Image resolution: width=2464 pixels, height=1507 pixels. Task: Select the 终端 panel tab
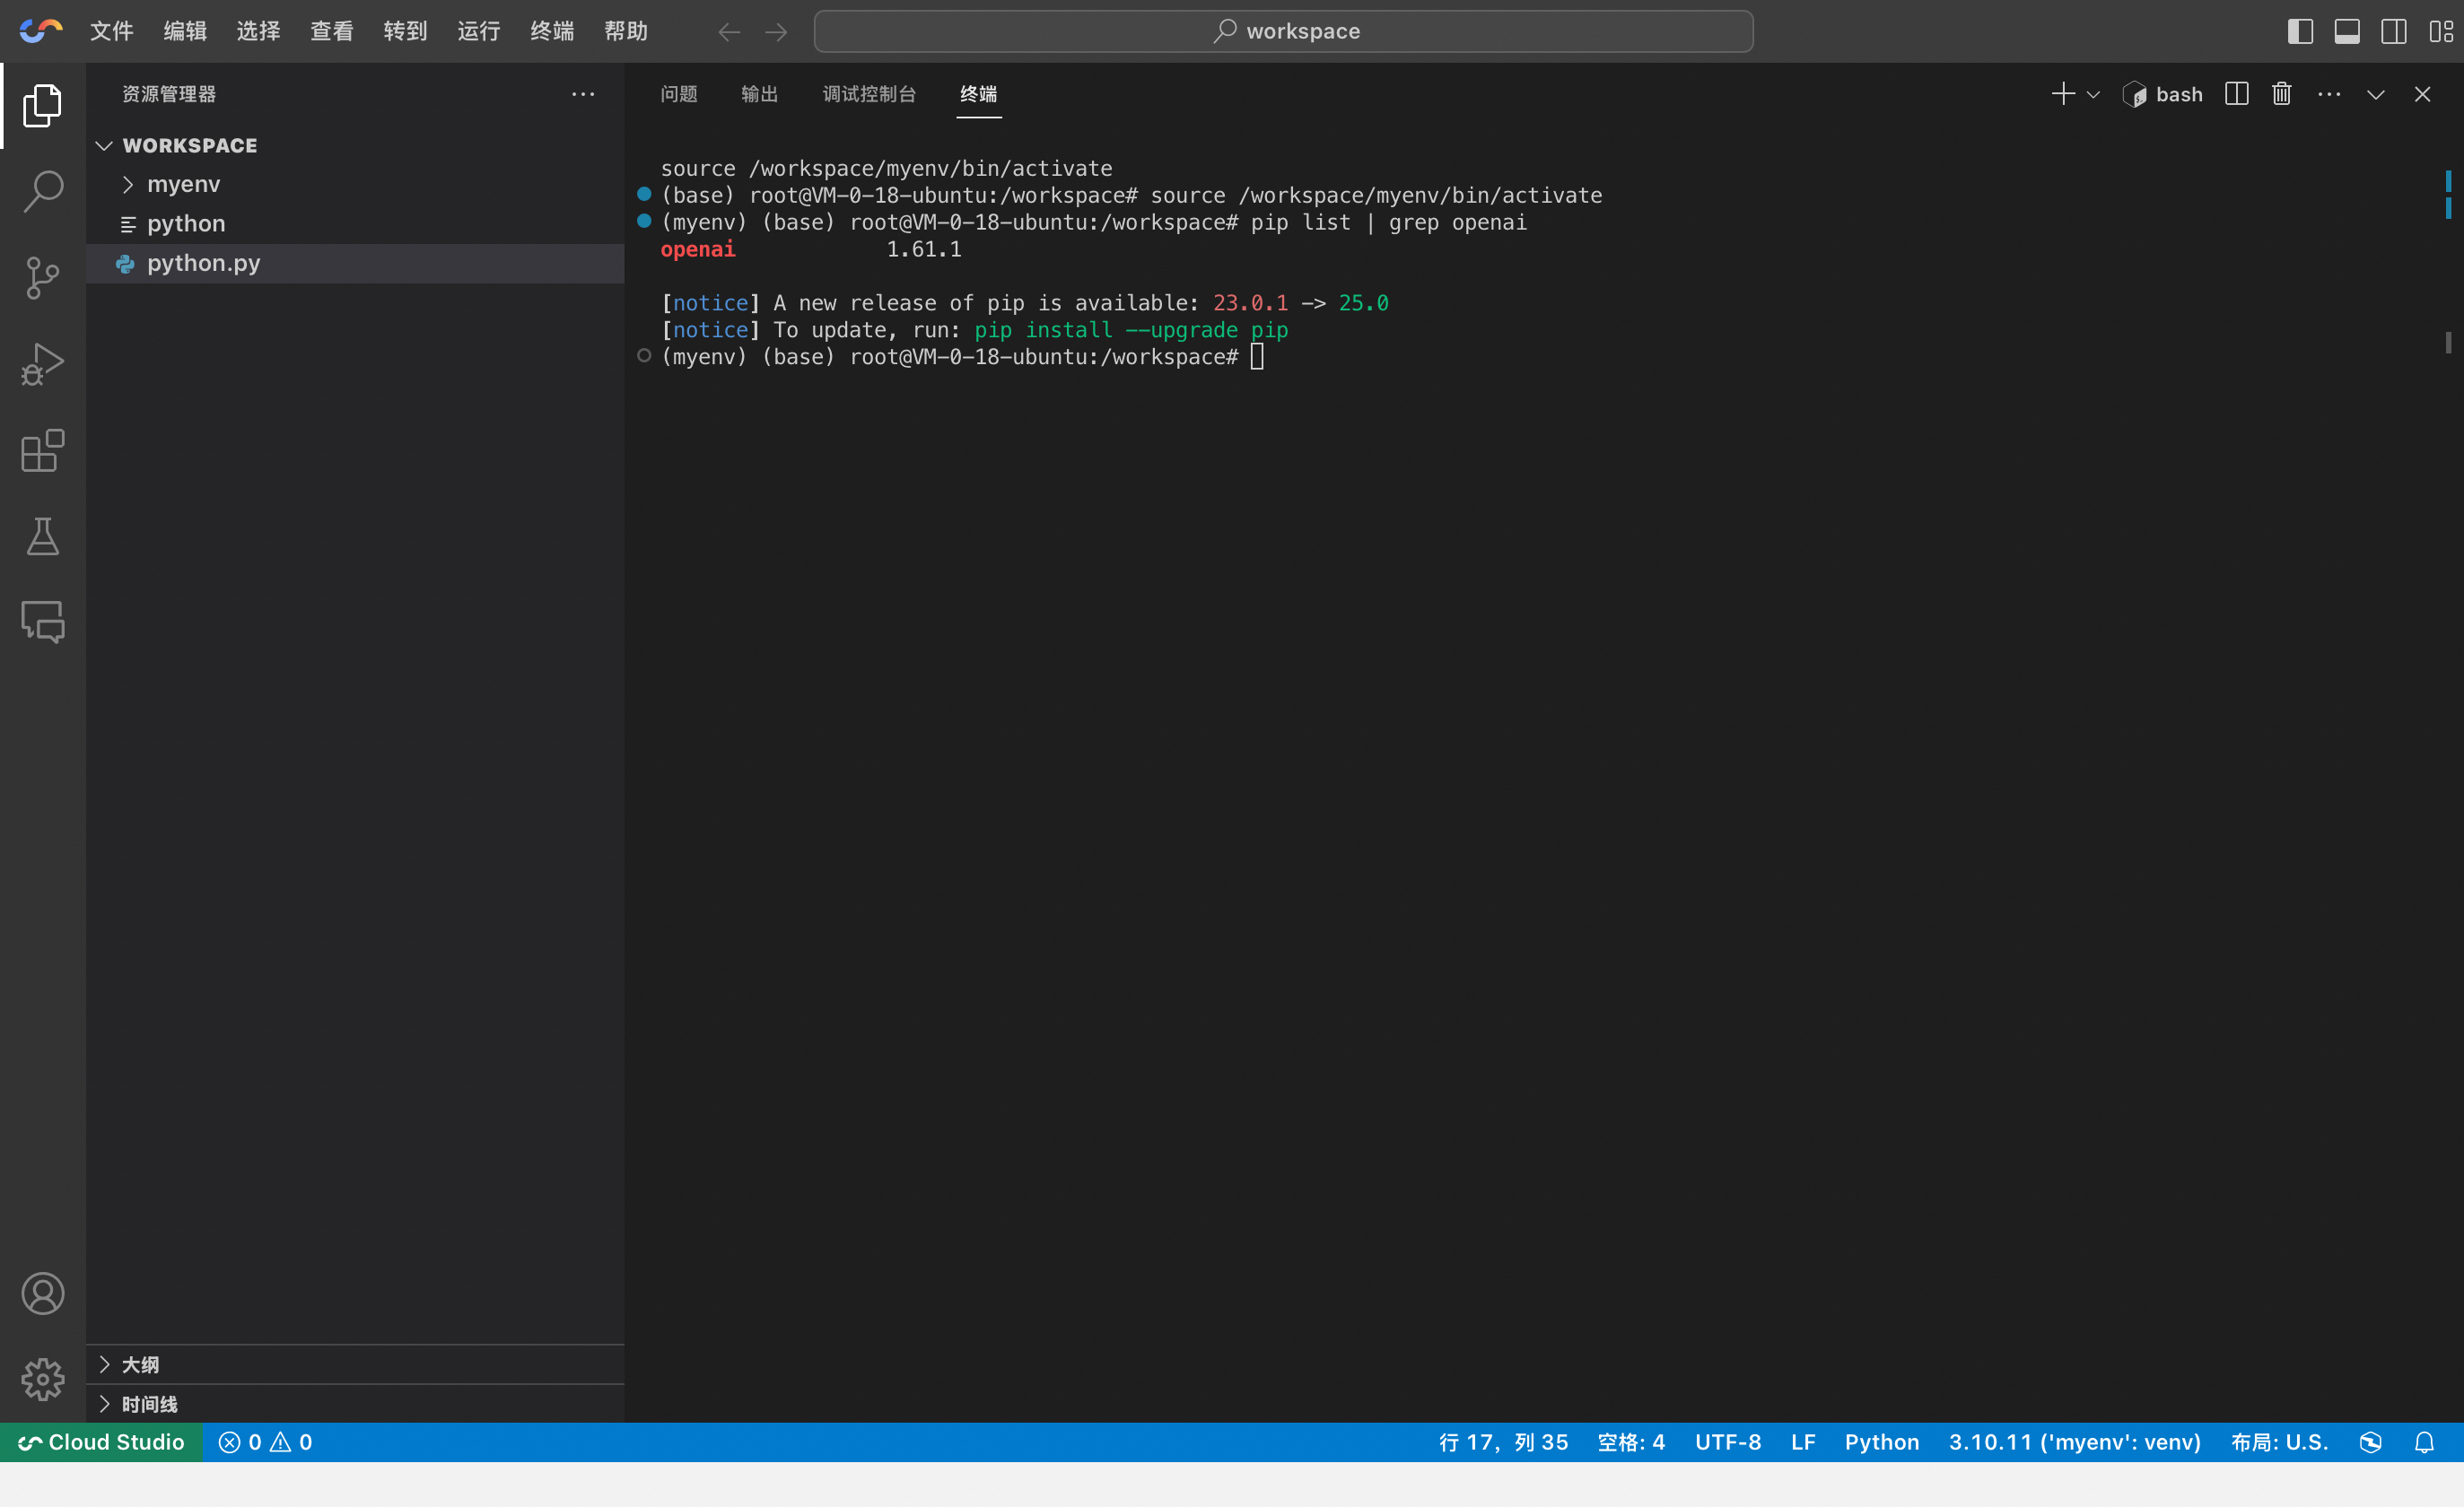(x=978, y=94)
